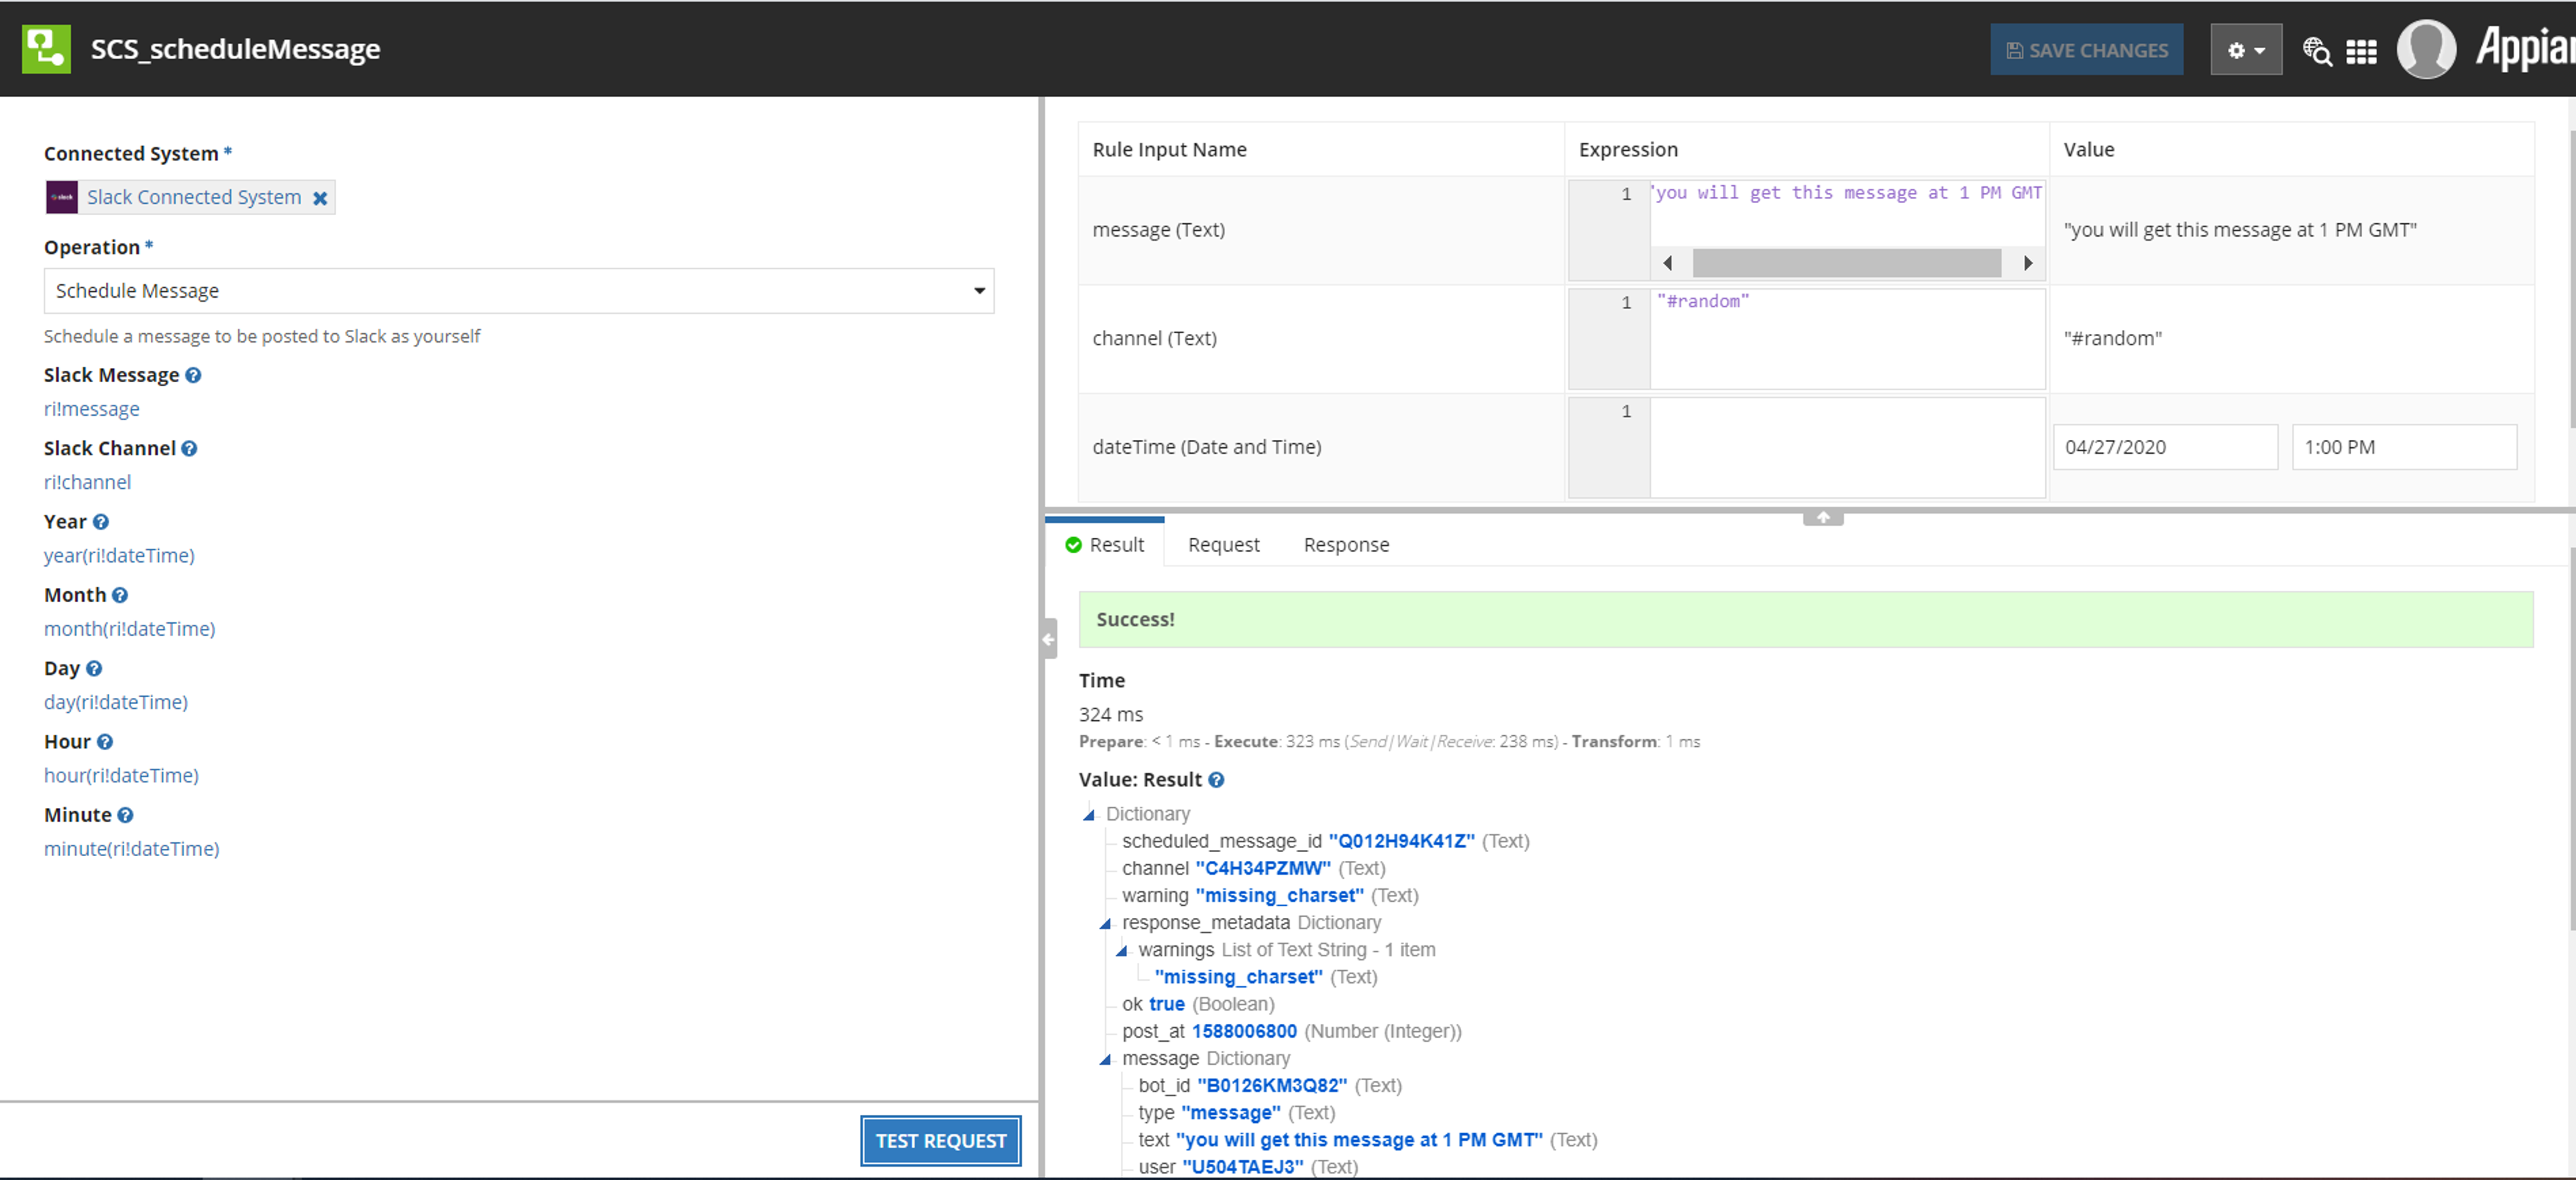Show help for Month field
Image resolution: width=2576 pixels, height=1180 pixels.
[120, 595]
